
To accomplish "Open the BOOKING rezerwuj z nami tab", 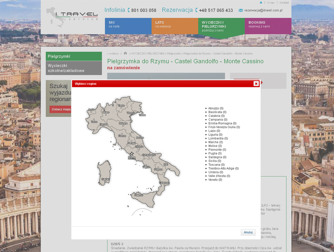I will [268, 26].
